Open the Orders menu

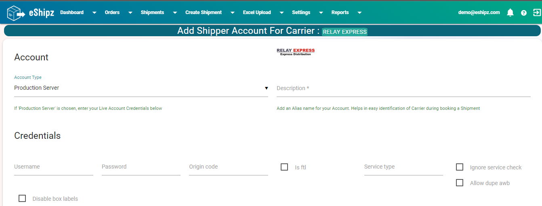[x=112, y=12]
